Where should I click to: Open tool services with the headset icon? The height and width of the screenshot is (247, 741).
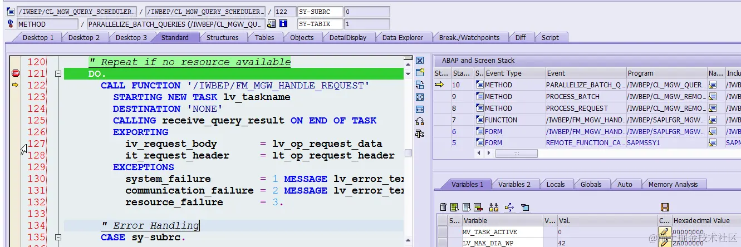tap(420, 121)
